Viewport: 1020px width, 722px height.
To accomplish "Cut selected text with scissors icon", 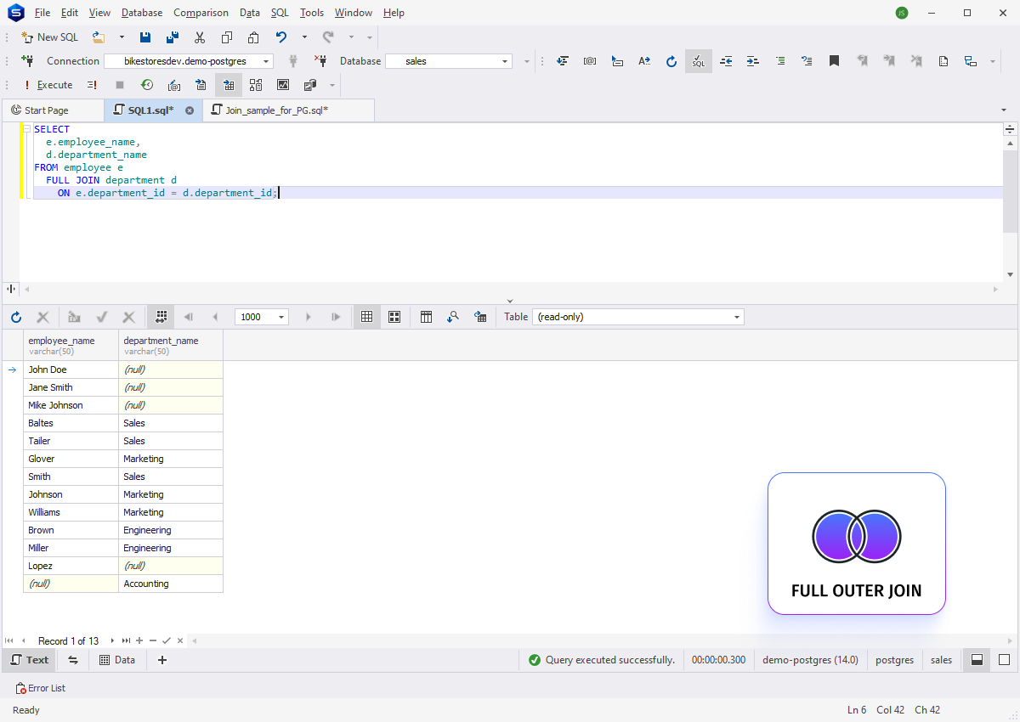I will pos(200,37).
